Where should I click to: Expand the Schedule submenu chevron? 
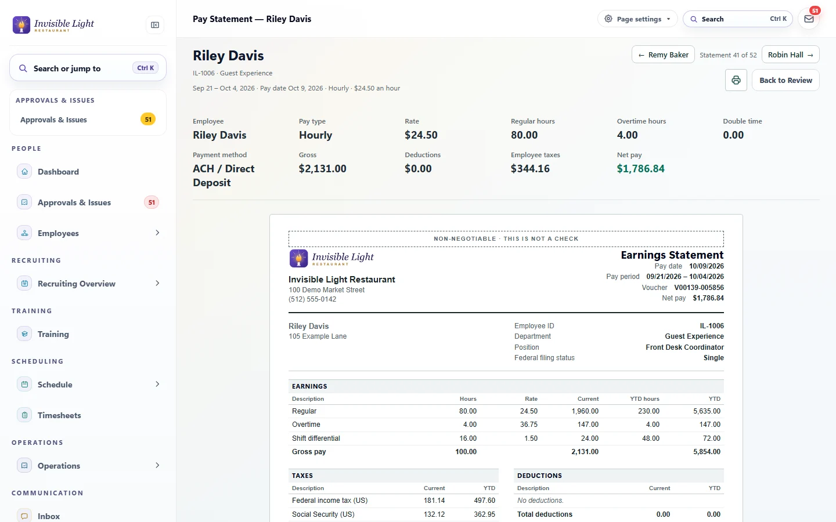click(157, 384)
